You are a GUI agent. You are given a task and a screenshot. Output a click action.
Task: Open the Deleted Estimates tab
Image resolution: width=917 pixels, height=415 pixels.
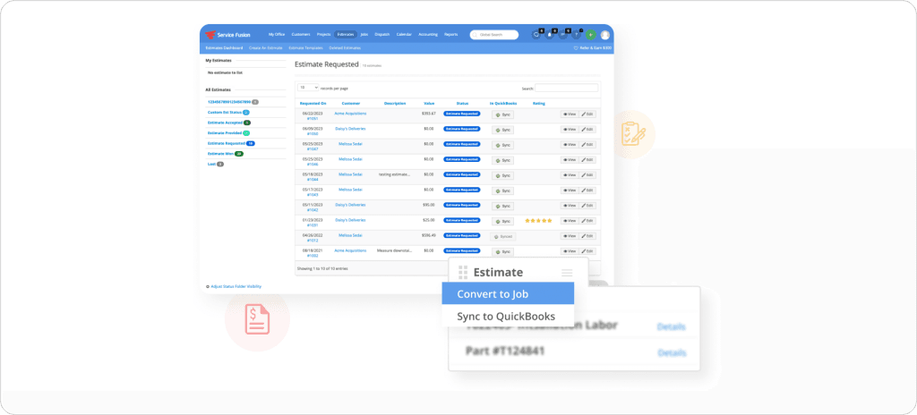(x=345, y=48)
